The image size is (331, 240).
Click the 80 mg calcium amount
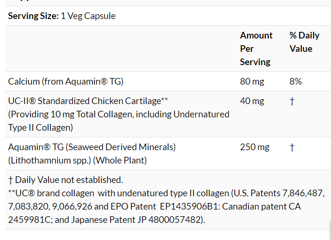pos(252,81)
